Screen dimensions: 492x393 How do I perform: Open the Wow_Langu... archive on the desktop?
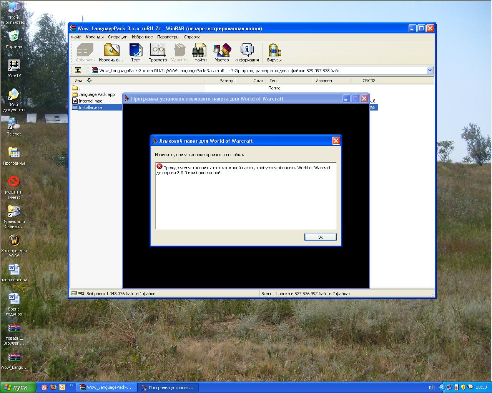tap(14, 361)
